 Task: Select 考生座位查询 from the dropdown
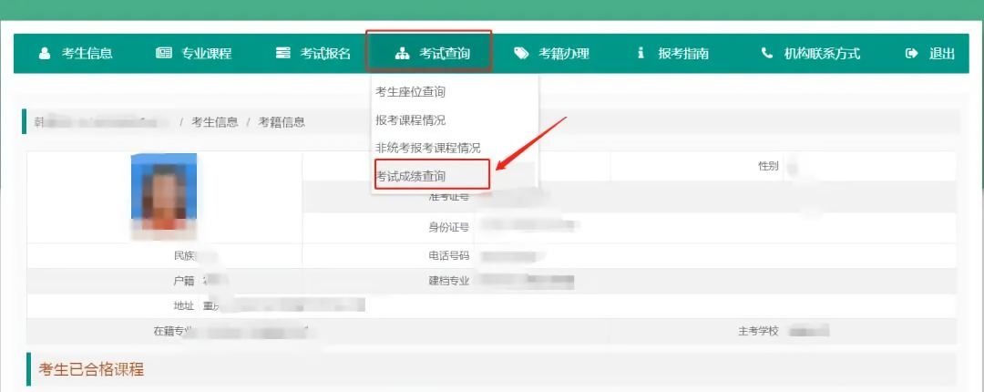(410, 92)
